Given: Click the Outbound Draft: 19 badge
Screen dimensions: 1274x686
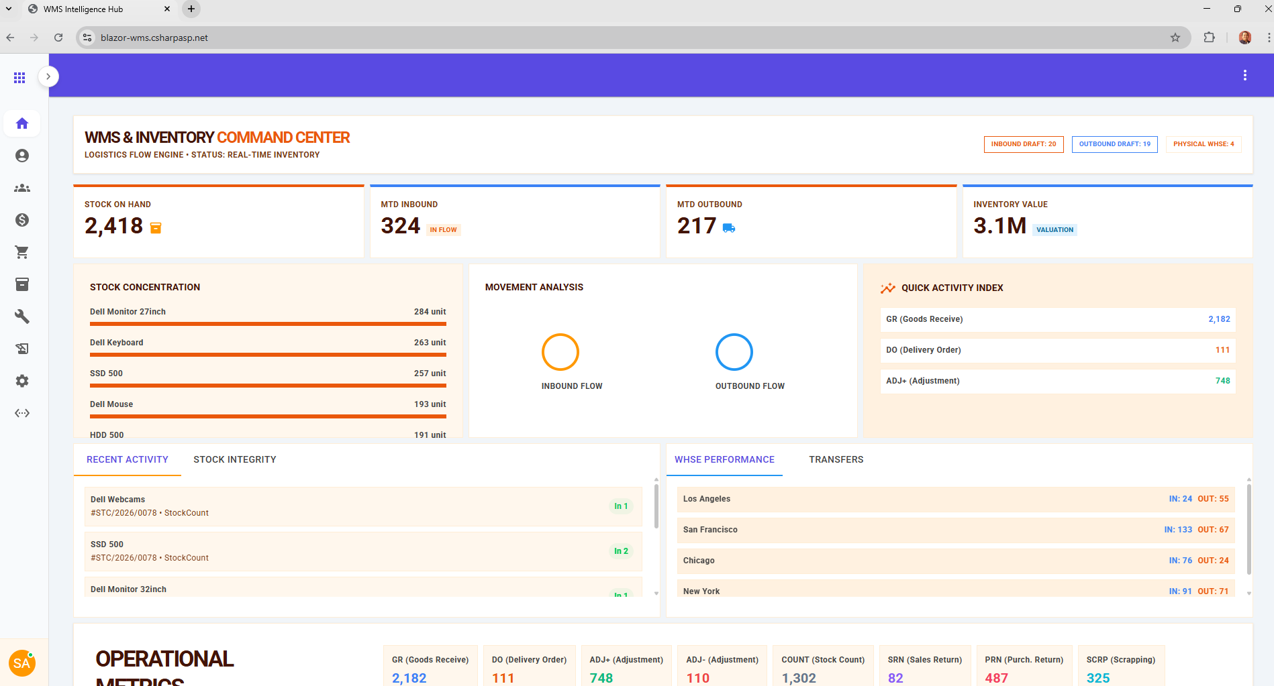Looking at the screenshot, I should (1114, 144).
